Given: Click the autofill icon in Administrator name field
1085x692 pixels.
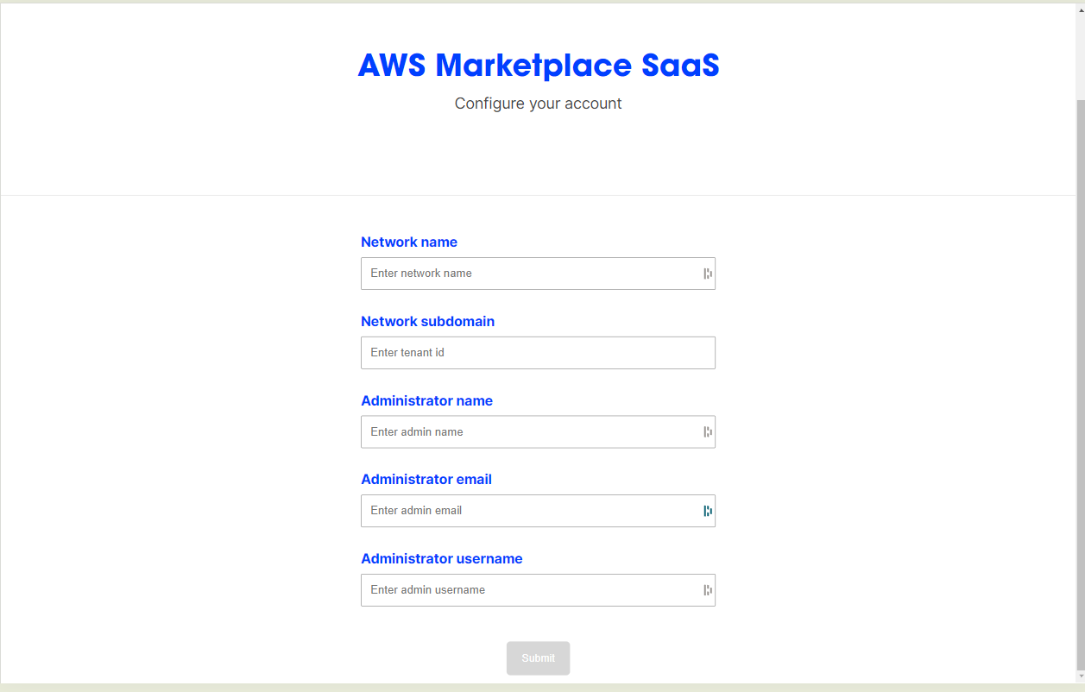Looking at the screenshot, I should (x=708, y=431).
